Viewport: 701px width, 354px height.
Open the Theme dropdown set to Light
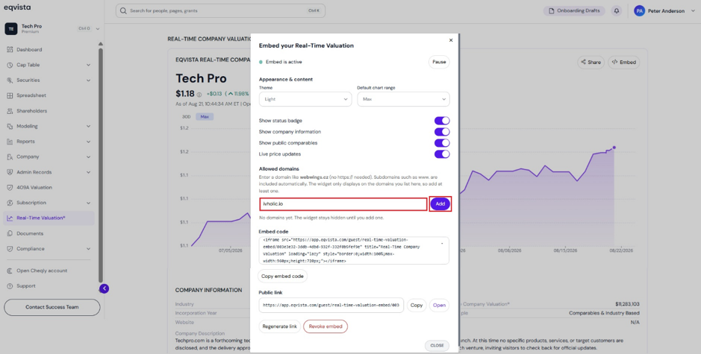pyautogui.click(x=305, y=99)
